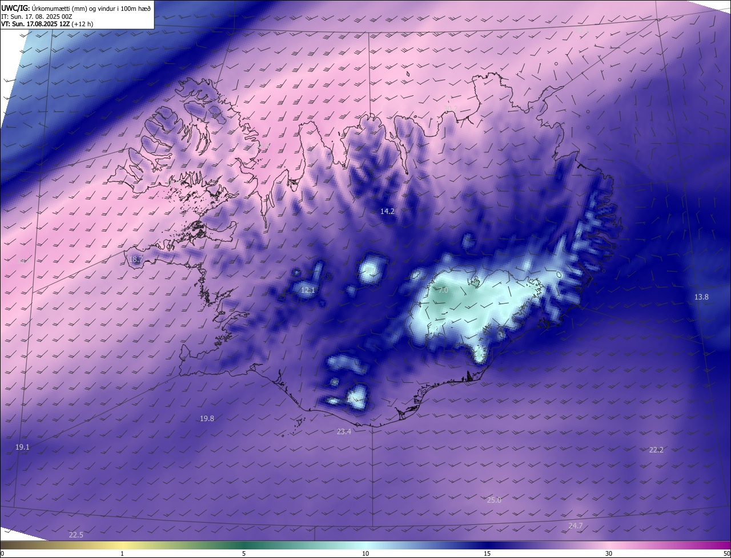Click the color scale tick label 1

point(122,553)
